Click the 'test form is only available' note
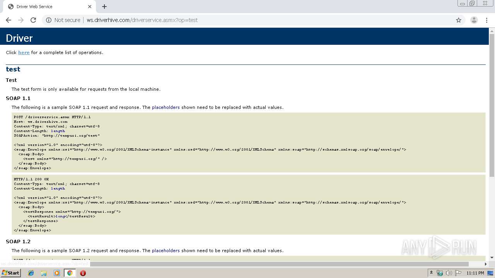 tap(86, 89)
